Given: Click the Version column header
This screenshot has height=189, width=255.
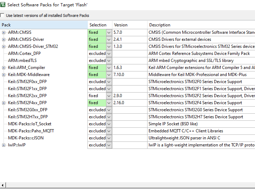Looking at the screenshot, I should tap(130, 25).
